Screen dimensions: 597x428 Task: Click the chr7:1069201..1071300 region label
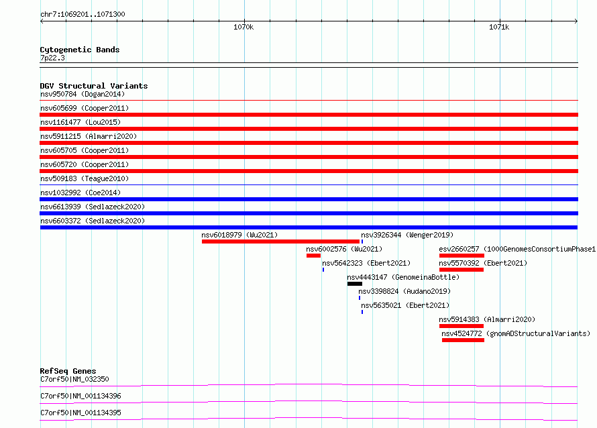click(x=83, y=14)
